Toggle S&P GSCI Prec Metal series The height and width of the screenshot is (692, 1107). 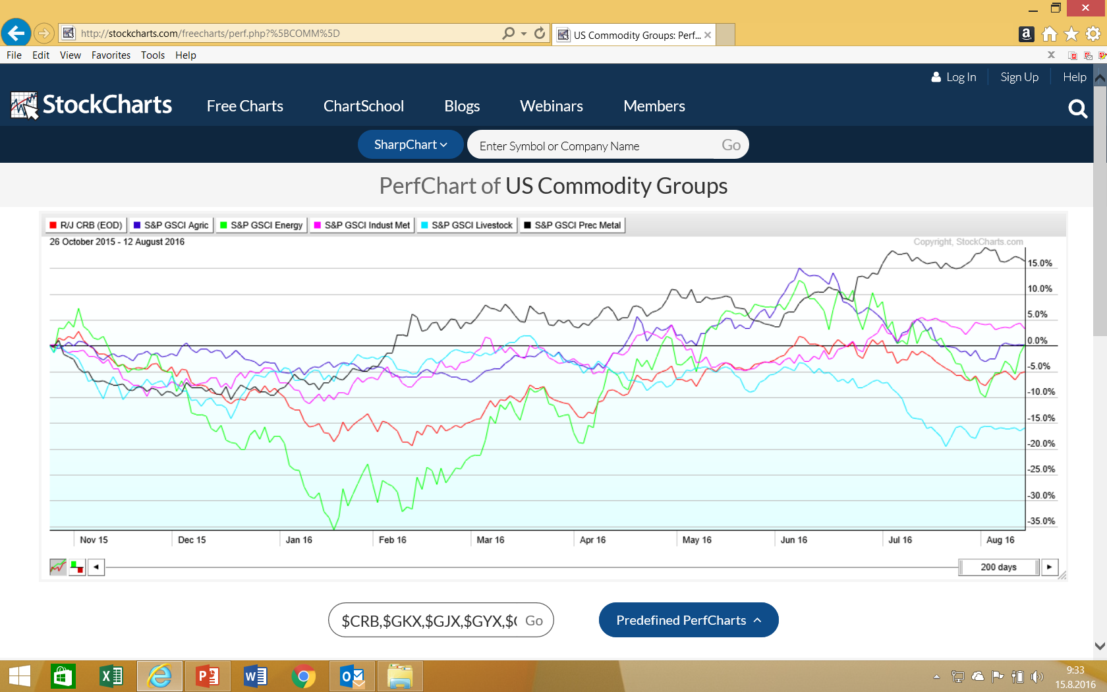point(572,225)
